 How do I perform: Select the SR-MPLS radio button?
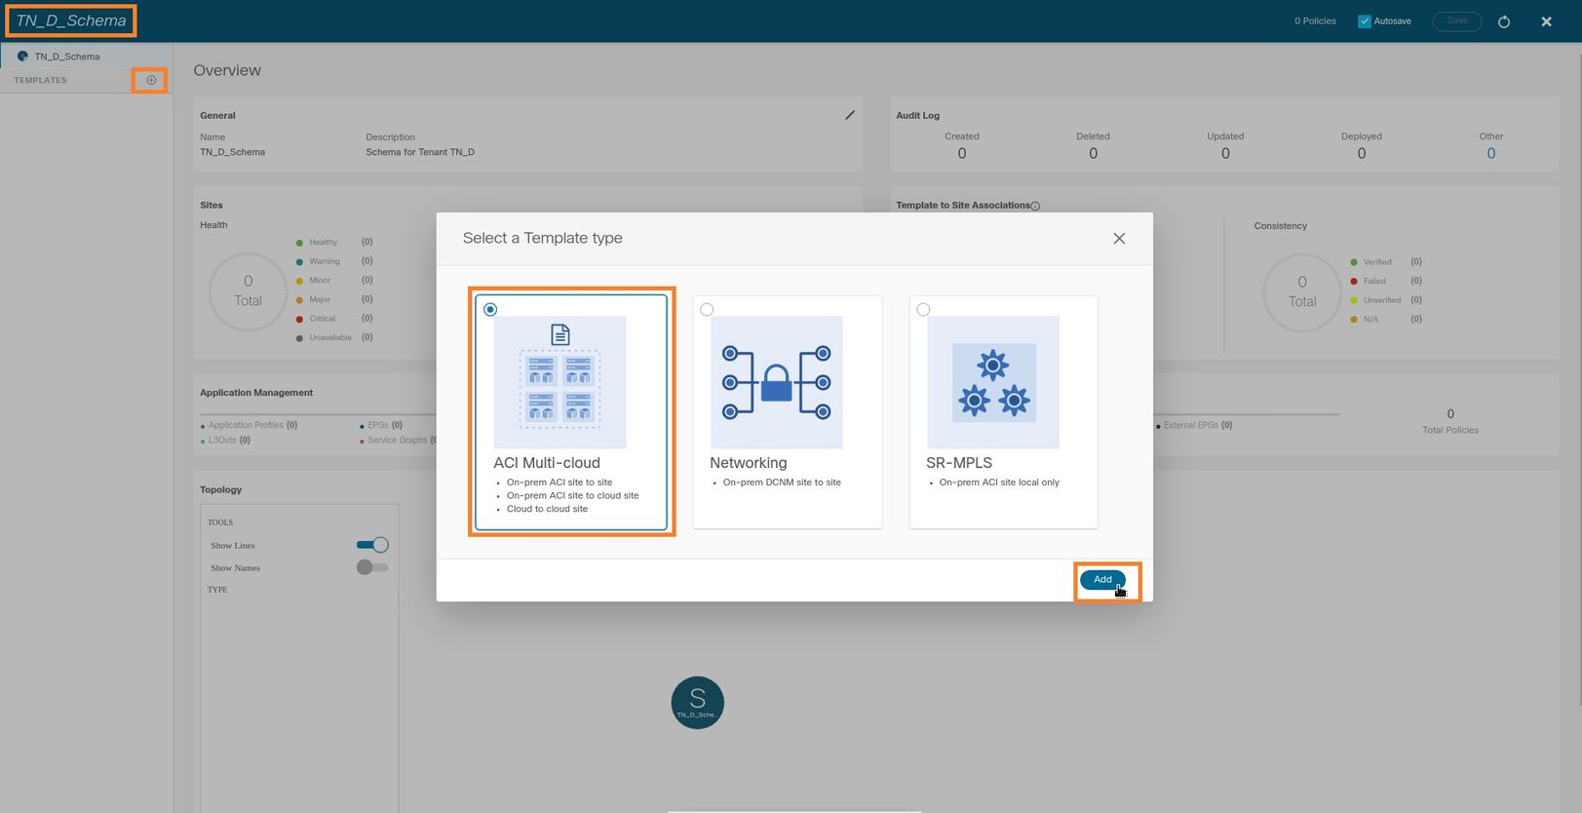pyautogui.click(x=923, y=309)
